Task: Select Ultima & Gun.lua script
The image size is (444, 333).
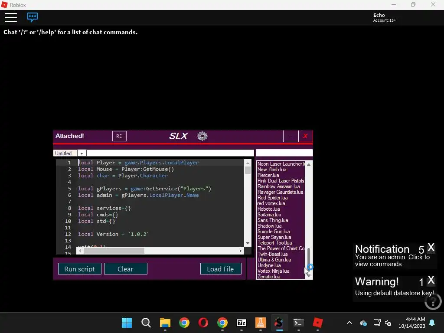Action: coord(281,260)
